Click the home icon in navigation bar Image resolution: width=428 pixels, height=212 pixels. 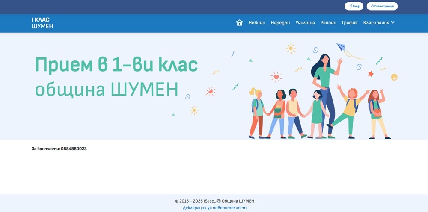[x=239, y=23]
